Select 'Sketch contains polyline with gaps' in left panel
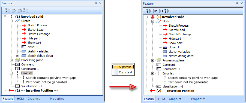 click(x=51, y=78)
